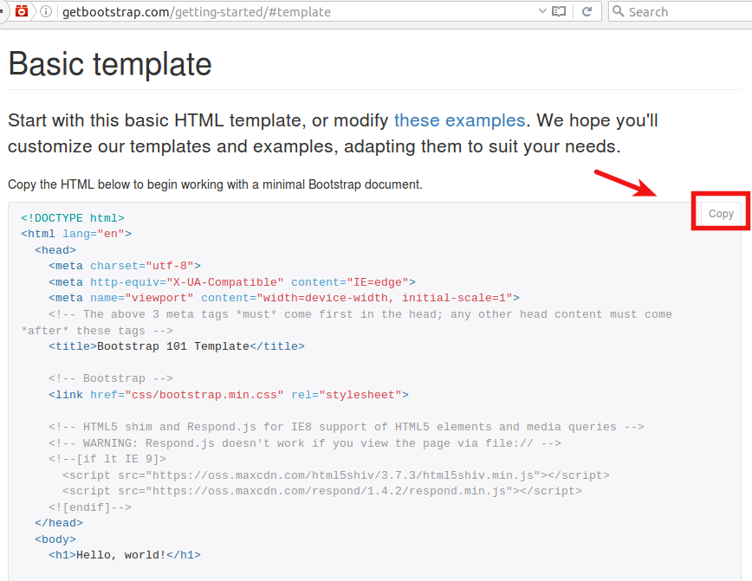This screenshot has width=752, height=581.
Task: Click the search magnifier icon
Action: point(618,11)
